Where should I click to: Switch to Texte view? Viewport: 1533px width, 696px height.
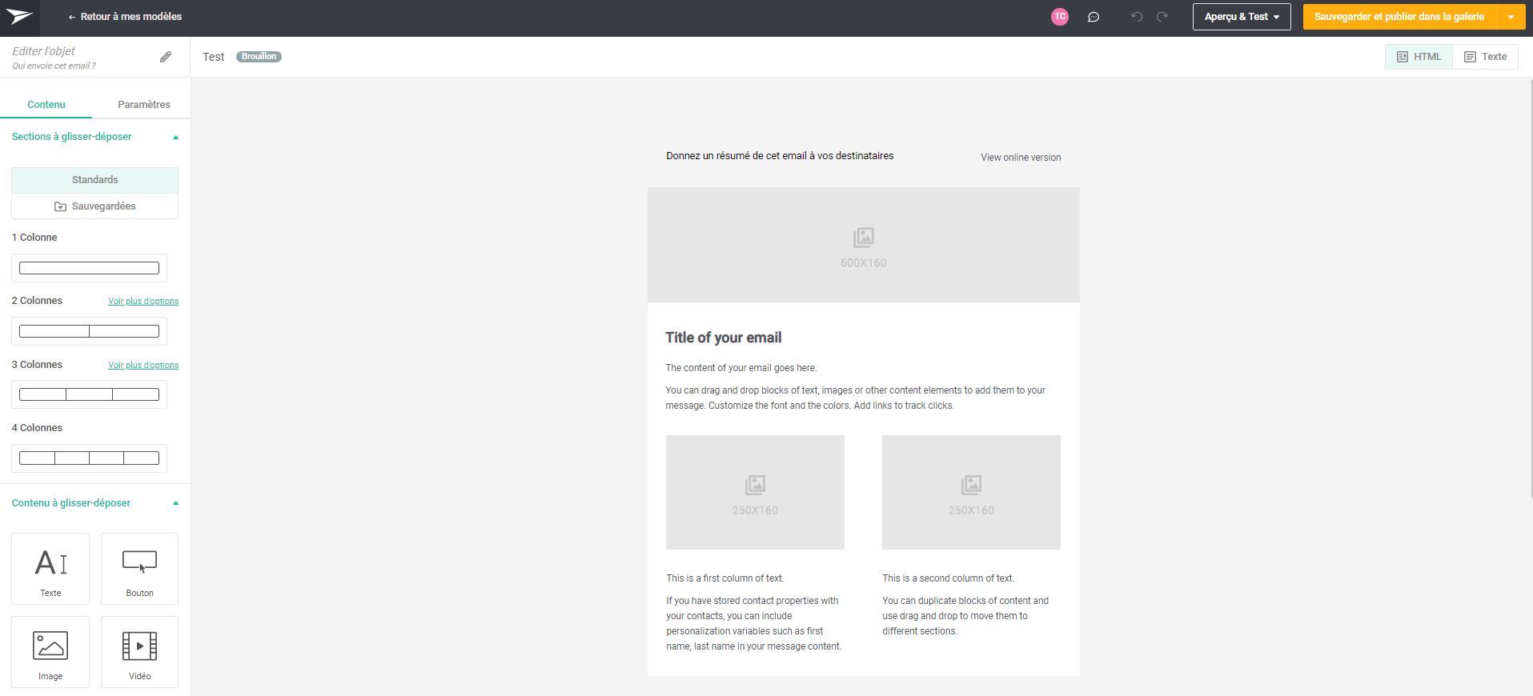tap(1485, 57)
